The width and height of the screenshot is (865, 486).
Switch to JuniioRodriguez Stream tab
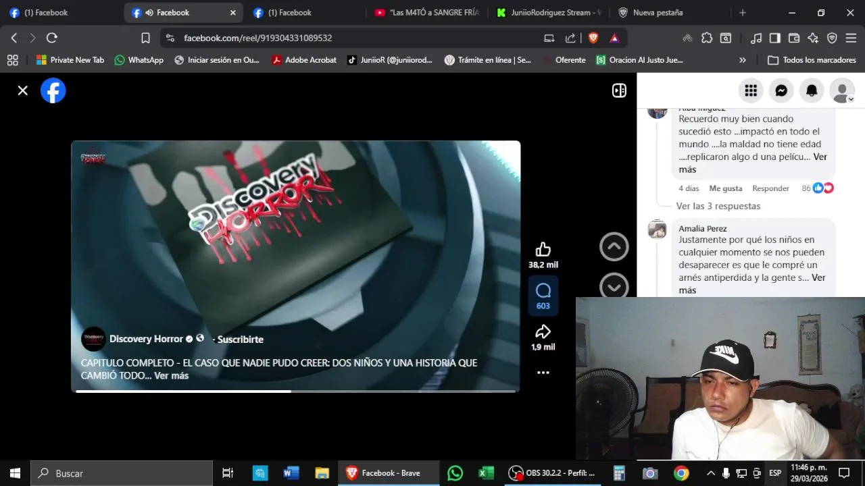[549, 12]
